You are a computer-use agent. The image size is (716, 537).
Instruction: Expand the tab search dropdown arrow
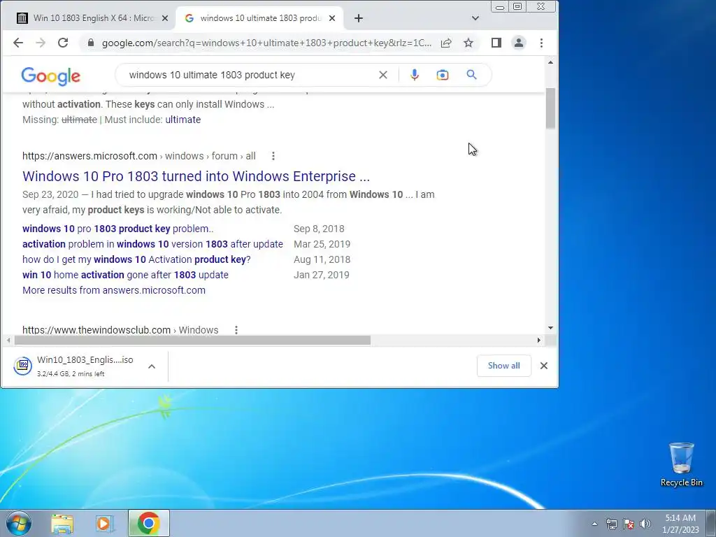tap(475, 18)
